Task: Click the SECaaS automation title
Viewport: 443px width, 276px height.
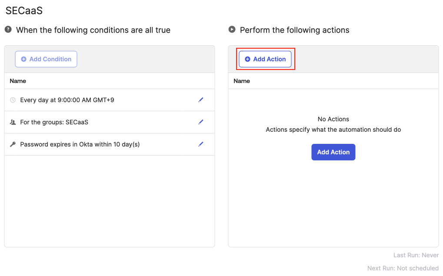Action: point(24,10)
